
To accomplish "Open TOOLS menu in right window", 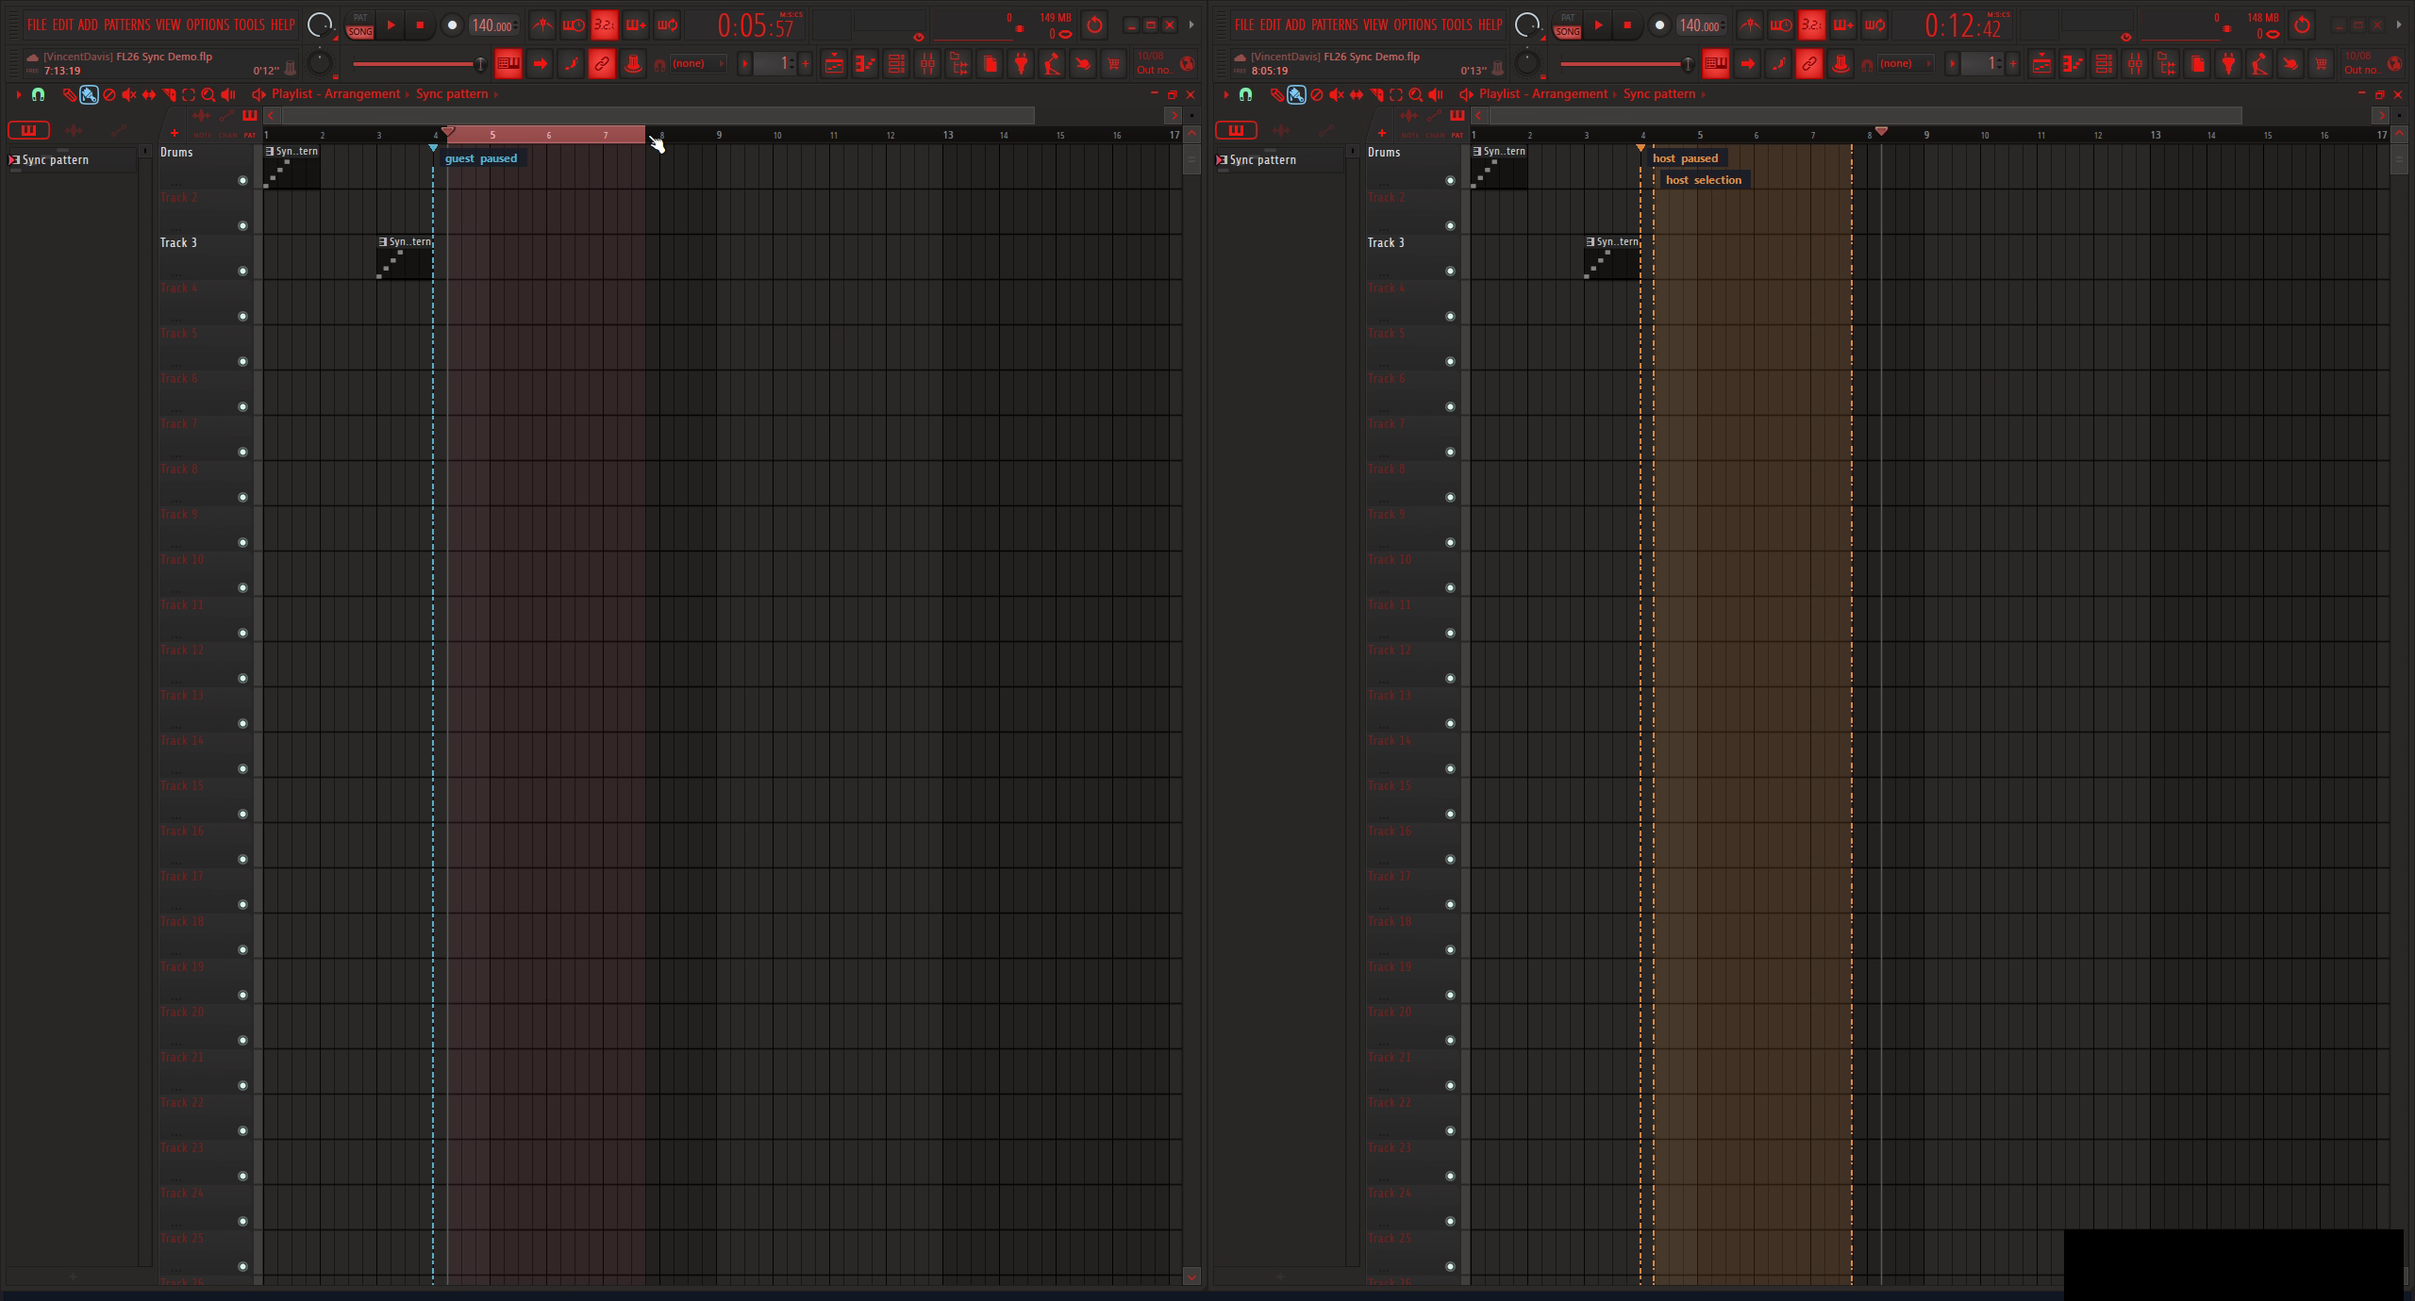I will click(1457, 25).
